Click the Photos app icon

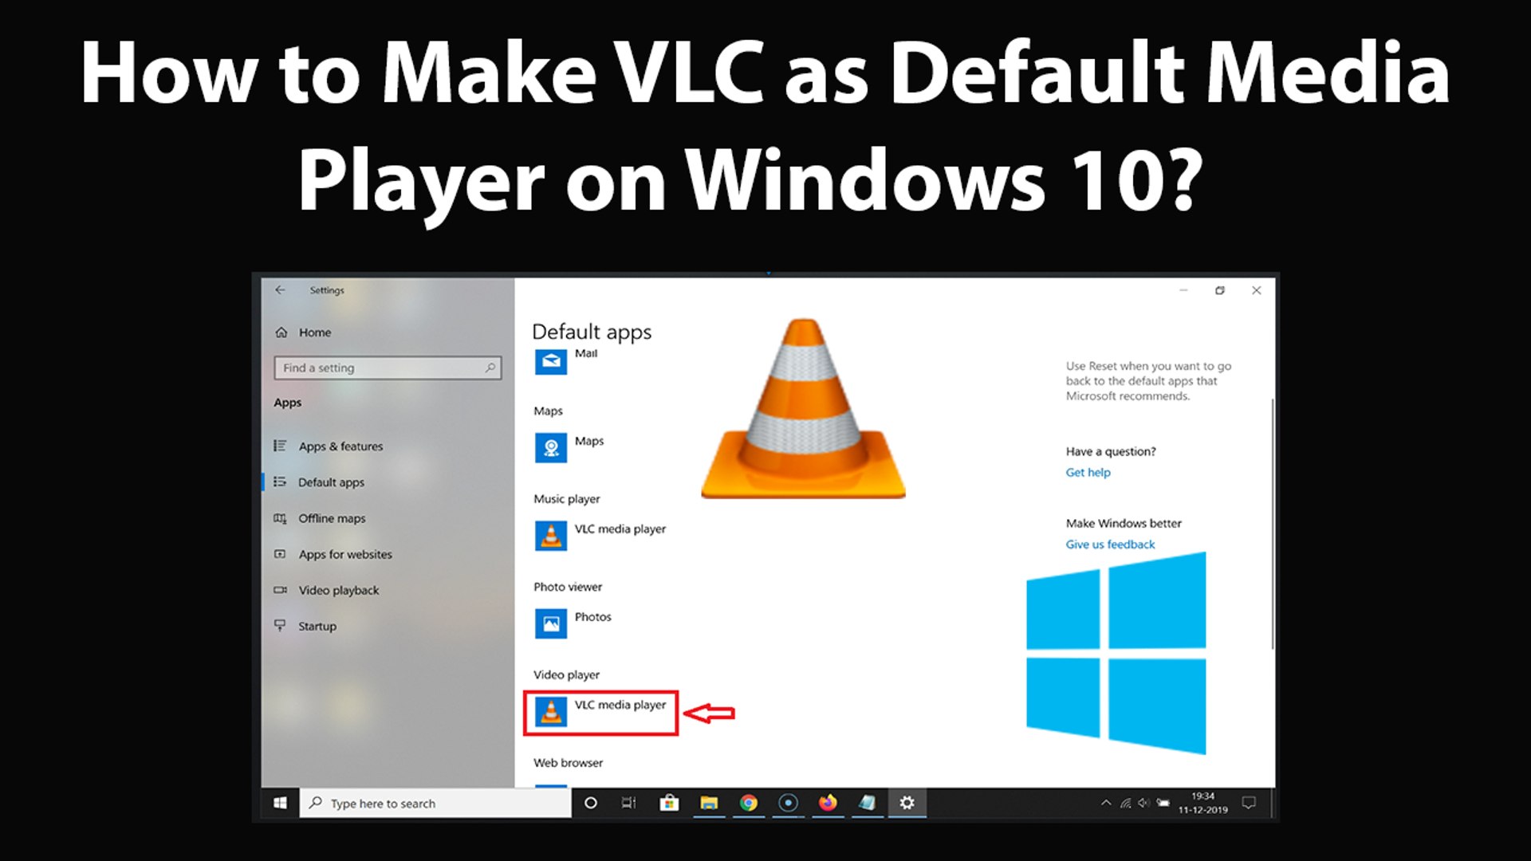tap(551, 623)
